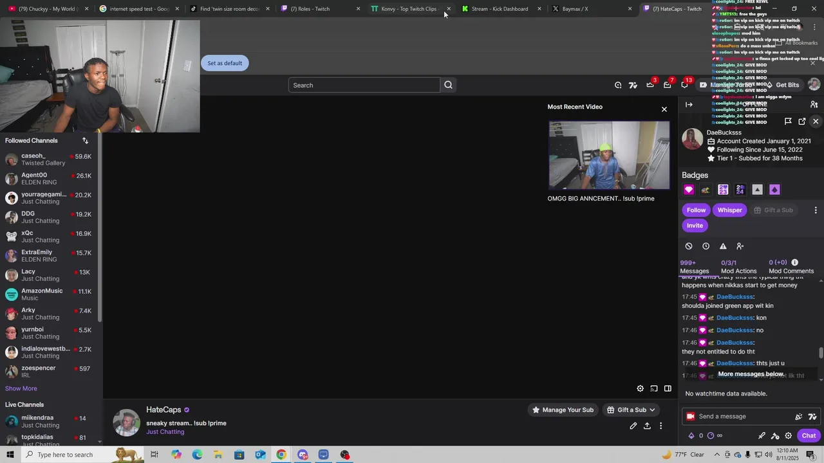Screen dimensions: 824x463
Task: Open channel three-dot options menu
Action: [x=660, y=426]
